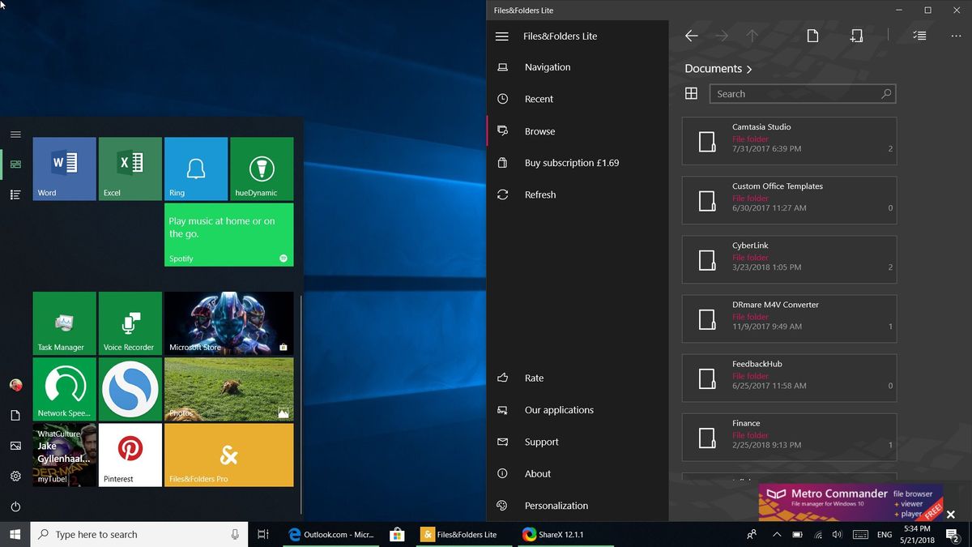The height and width of the screenshot is (547, 972).
Task: Open the Files&Folders Lite hamburger menu
Action: pyautogui.click(x=501, y=36)
